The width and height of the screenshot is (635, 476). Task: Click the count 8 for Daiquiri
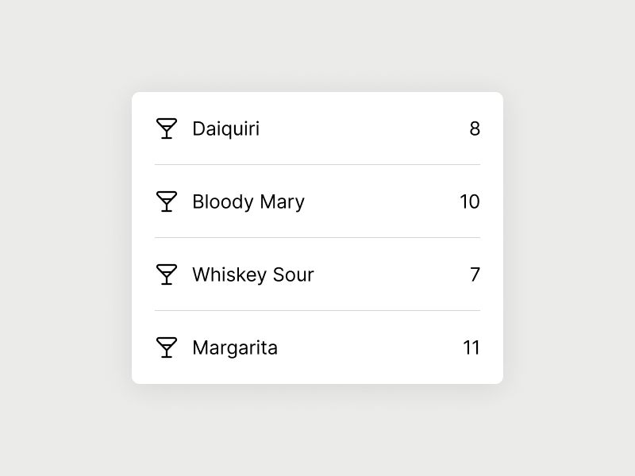click(475, 129)
